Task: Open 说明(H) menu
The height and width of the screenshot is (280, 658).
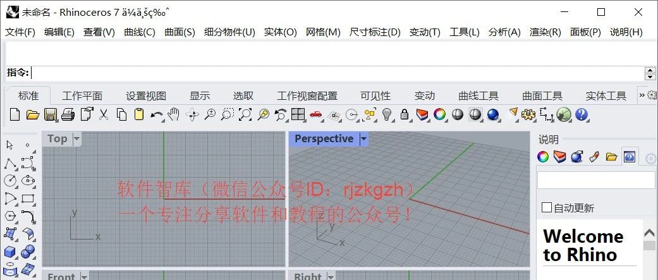Action: coord(626,32)
